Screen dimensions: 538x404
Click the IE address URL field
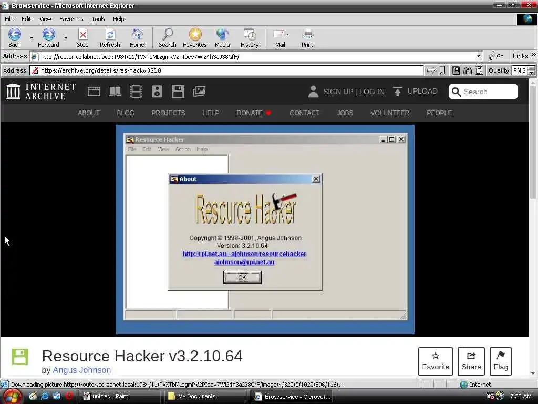click(252, 56)
